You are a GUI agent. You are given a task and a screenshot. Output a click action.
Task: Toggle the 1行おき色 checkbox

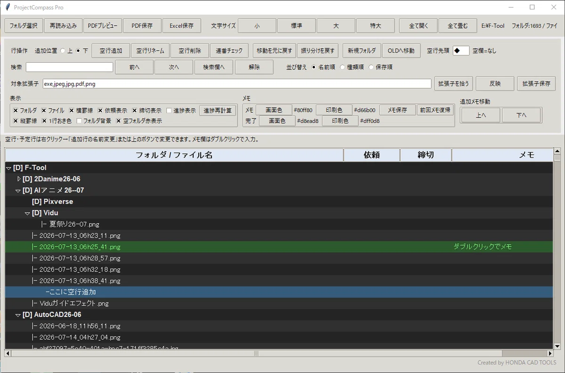tap(44, 121)
